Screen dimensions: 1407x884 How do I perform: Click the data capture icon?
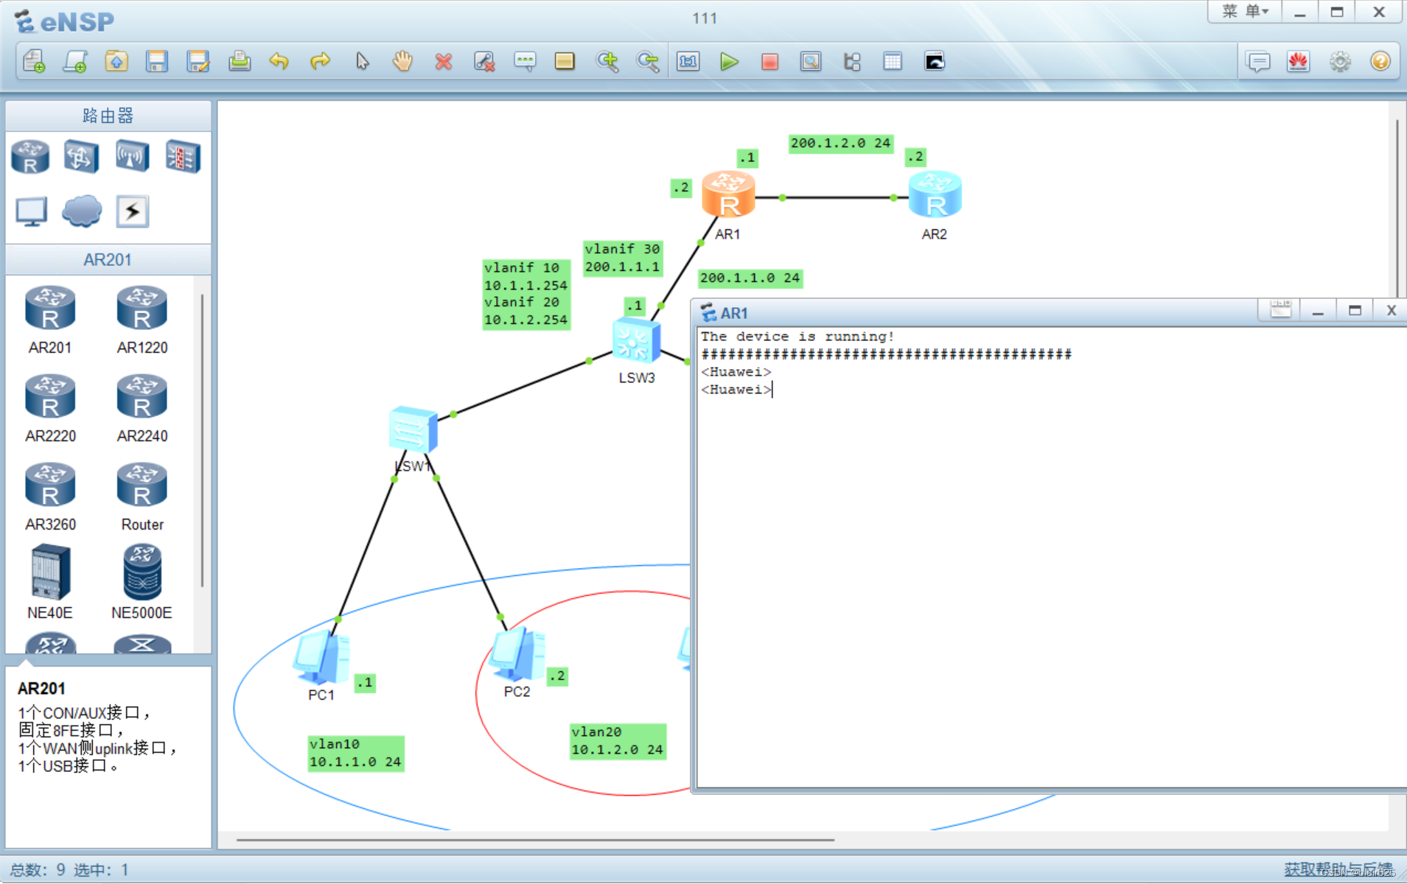click(811, 62)
